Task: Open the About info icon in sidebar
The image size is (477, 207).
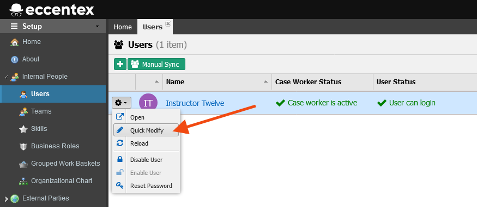Action: pos(14,59)
